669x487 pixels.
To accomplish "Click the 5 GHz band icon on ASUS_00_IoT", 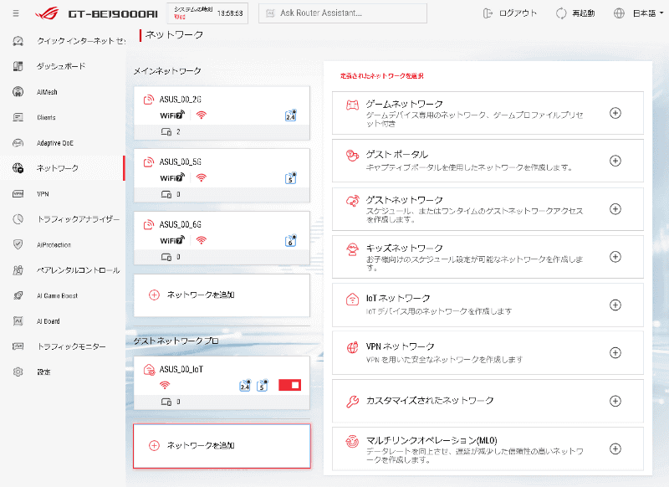I will coord(263,386).
